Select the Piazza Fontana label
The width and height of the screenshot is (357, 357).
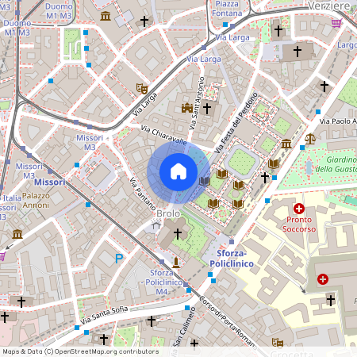click(x=227, y=9)
